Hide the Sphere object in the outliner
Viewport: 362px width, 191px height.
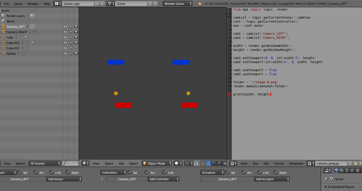point(65,53)
